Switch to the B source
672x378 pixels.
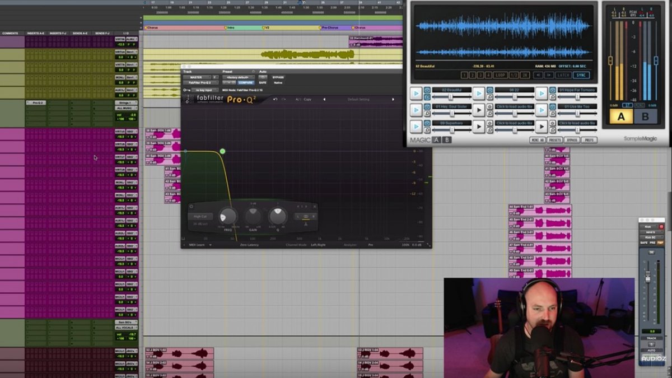coord(645,116)
